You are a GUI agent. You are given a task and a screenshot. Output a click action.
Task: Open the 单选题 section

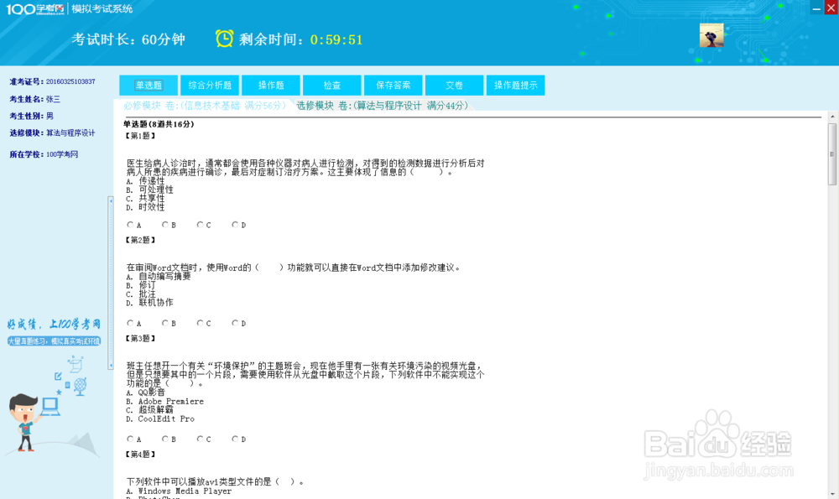tap(149, 85)
